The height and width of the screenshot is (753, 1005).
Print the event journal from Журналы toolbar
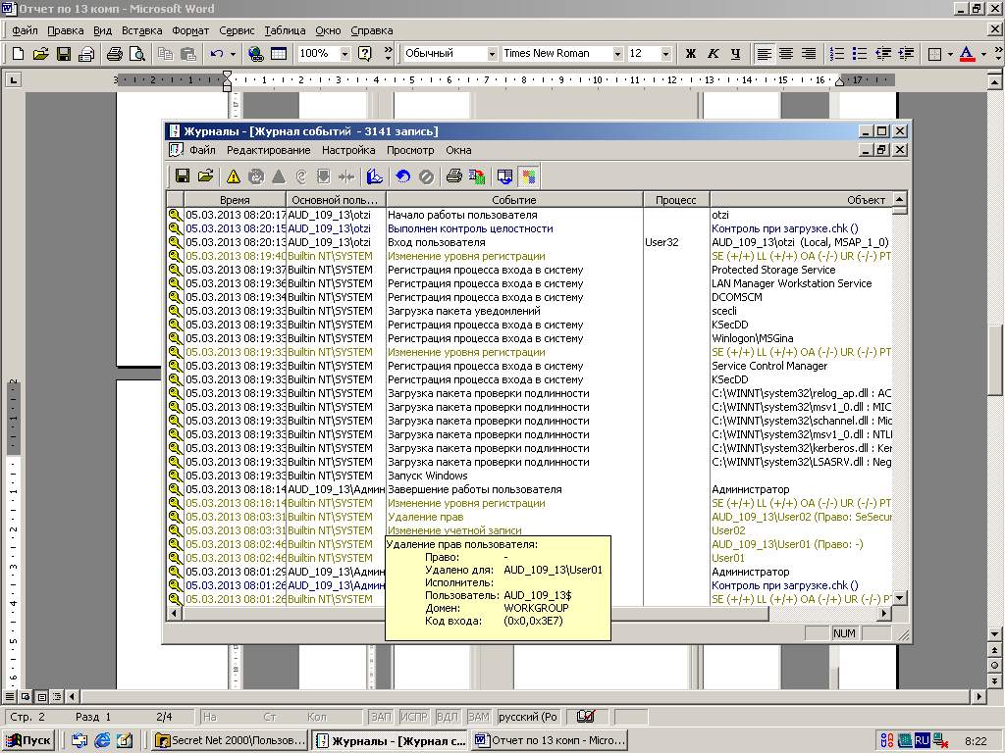(x=453, y=176)
